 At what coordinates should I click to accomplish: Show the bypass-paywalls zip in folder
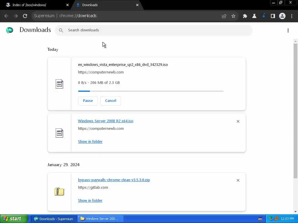(x=90, y=201)
